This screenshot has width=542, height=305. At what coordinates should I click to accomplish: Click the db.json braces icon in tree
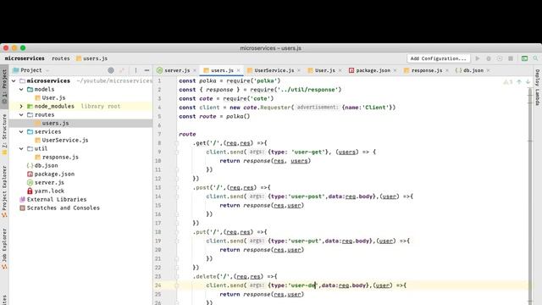(x=30, y=166)
